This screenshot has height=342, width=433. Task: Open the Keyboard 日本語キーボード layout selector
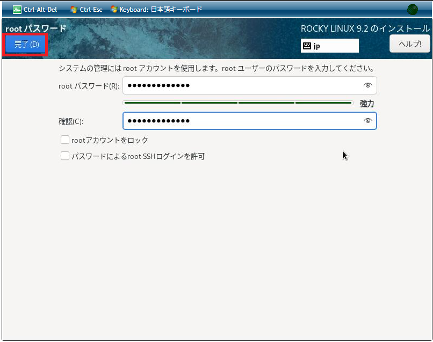coord(156,9)
